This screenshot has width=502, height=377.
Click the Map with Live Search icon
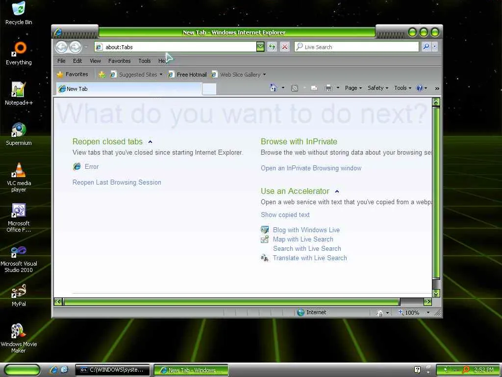(264, 239)
